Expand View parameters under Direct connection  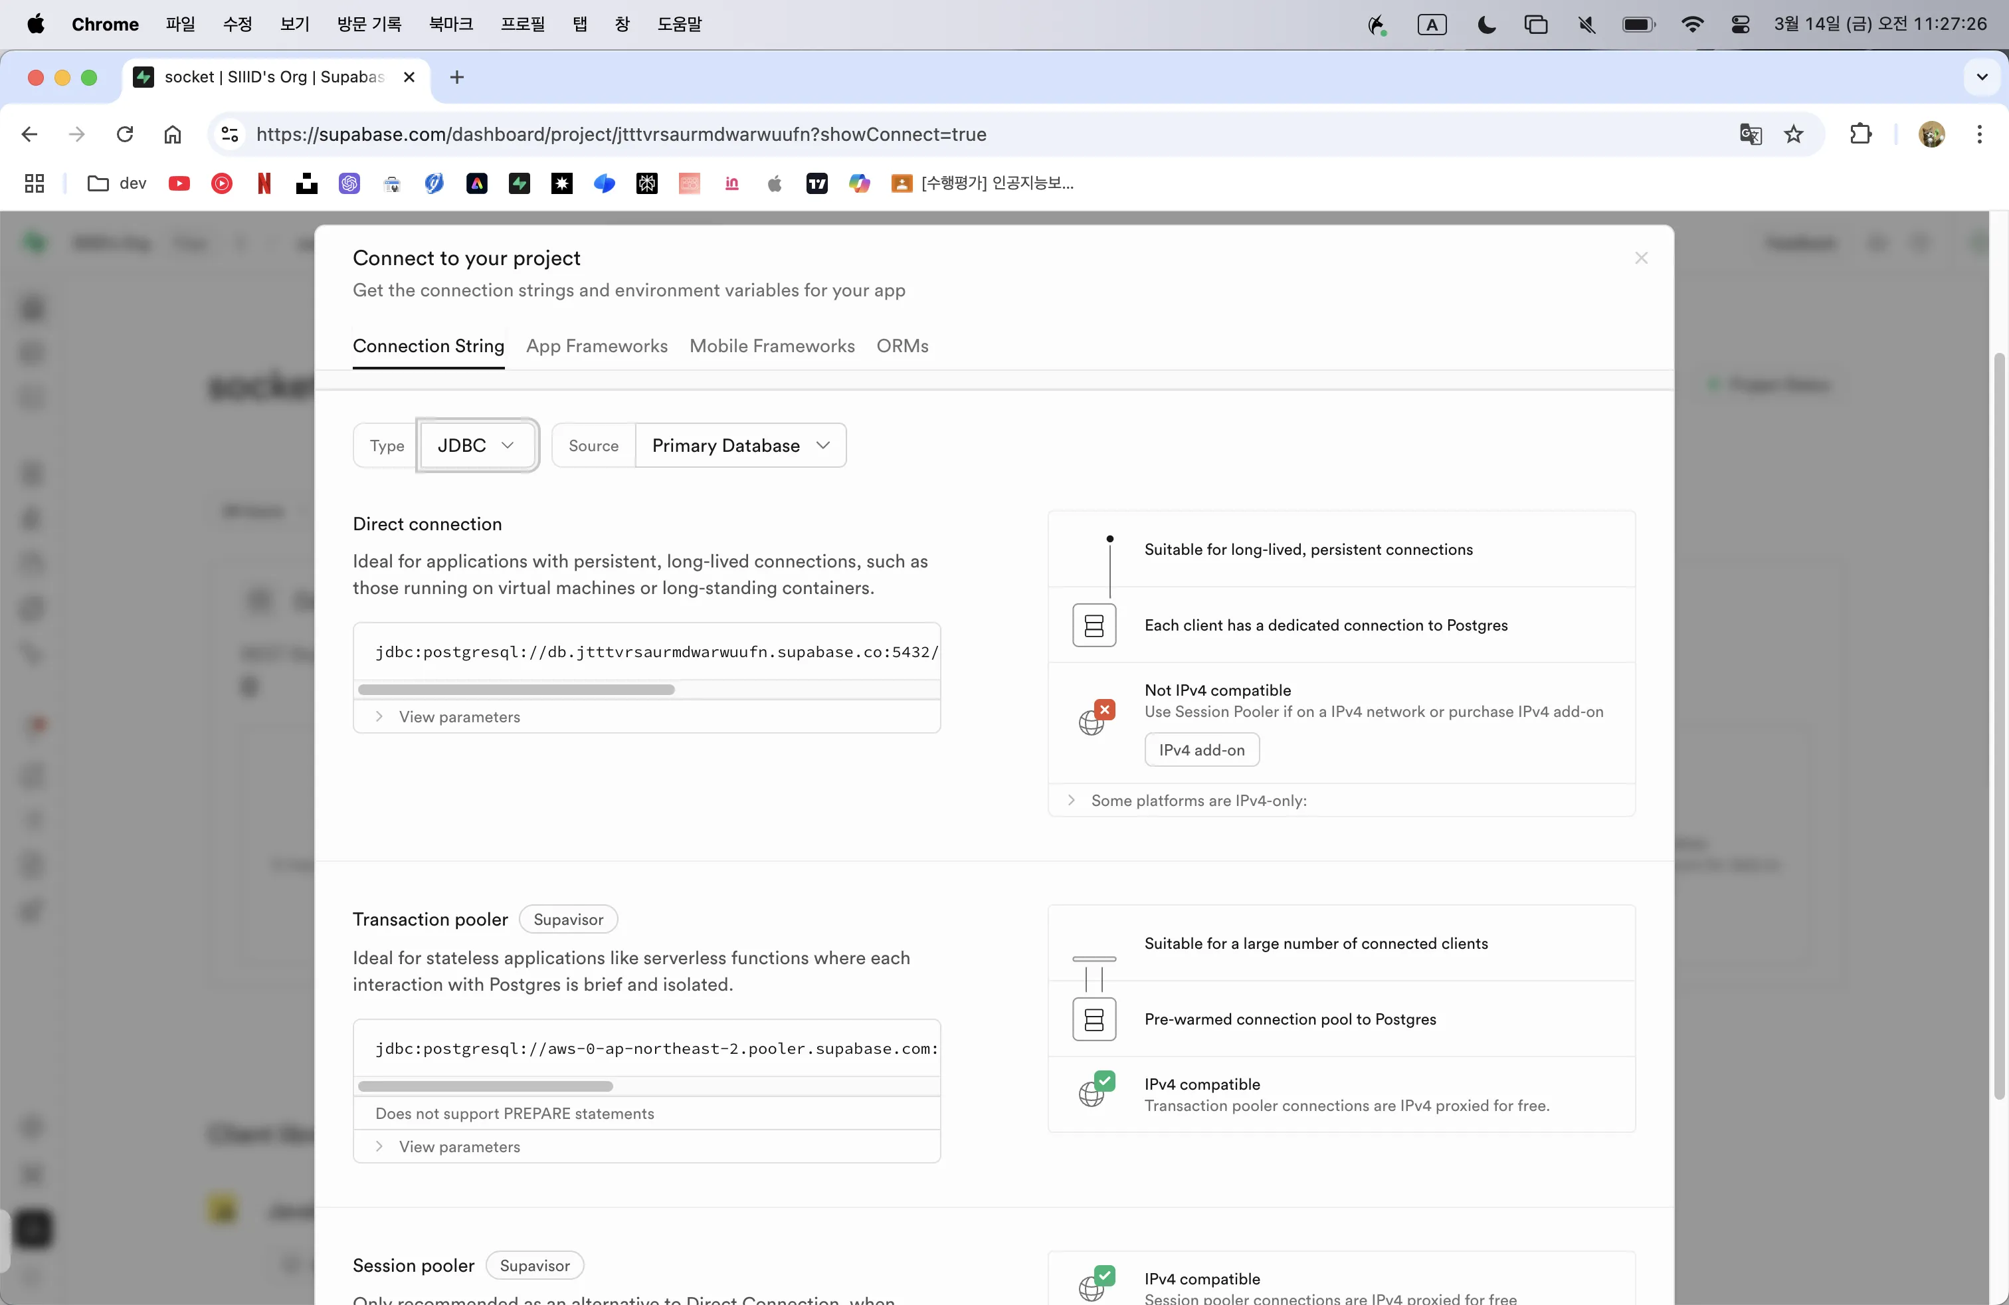pos(459,717)
